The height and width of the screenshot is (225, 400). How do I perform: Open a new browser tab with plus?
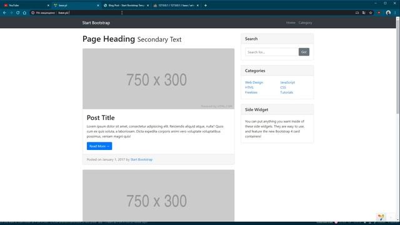pyautogui.click(x=206, y=6)
